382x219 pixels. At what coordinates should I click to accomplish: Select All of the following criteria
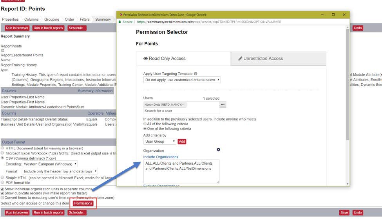pos(145,124)
